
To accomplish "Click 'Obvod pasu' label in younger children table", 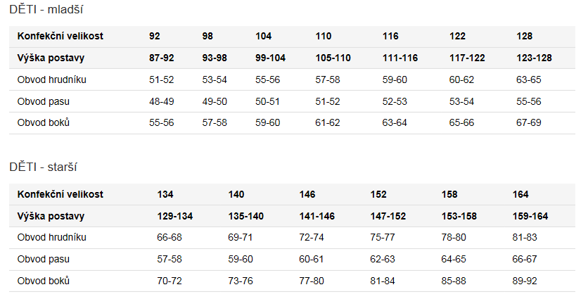I will [x=43, y=101].
